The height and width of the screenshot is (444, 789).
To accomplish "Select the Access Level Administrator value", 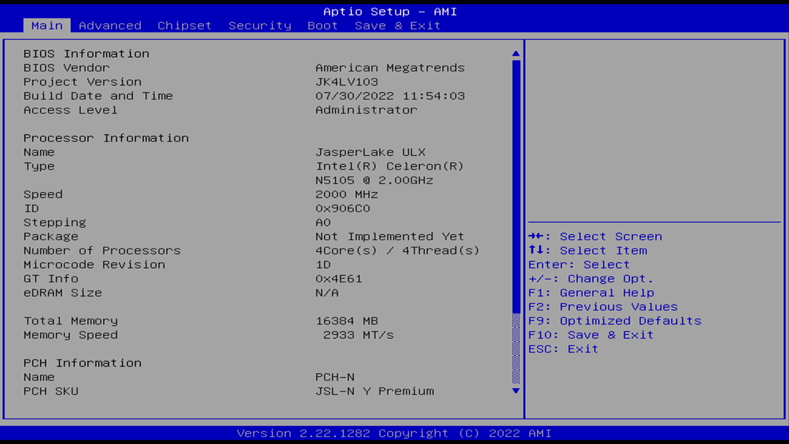I will click(366, 110).
